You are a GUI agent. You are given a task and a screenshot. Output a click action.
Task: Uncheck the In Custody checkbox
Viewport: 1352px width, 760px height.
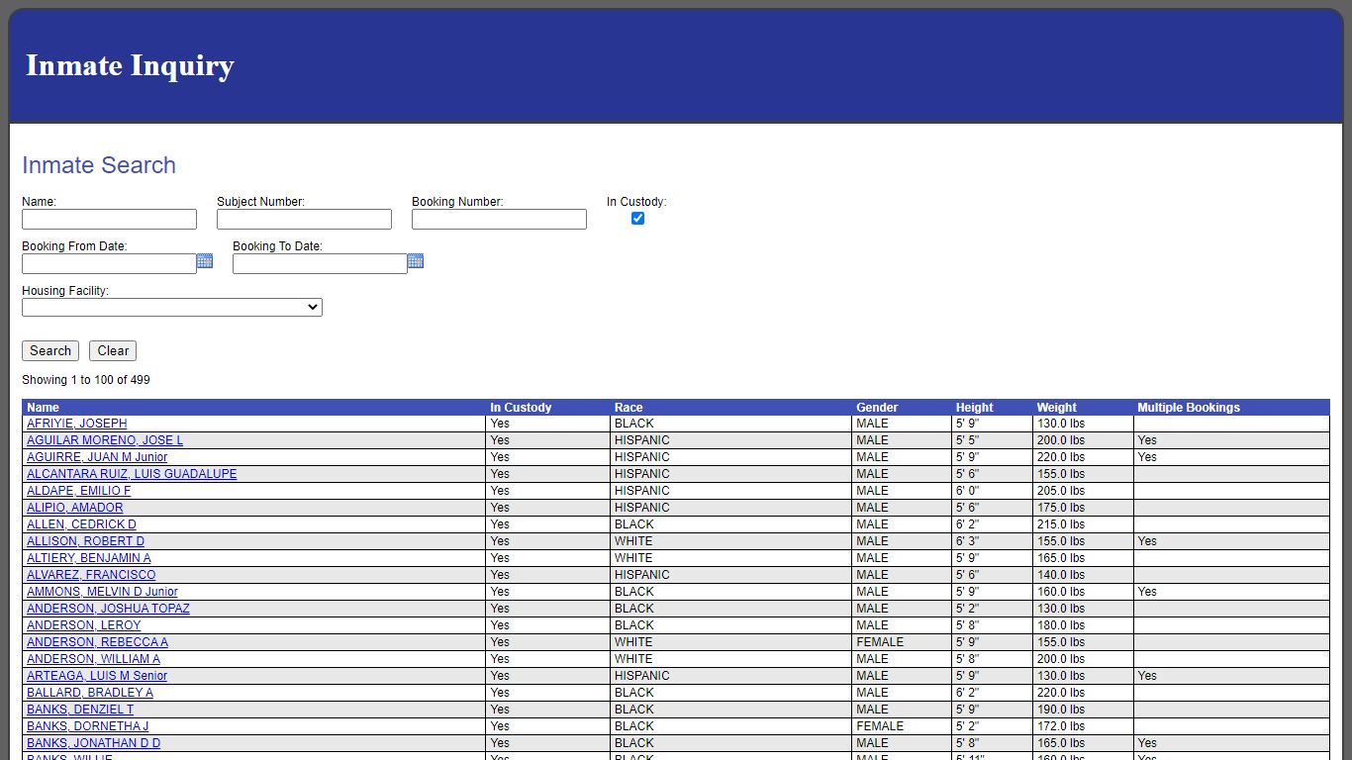click(637, 218)
